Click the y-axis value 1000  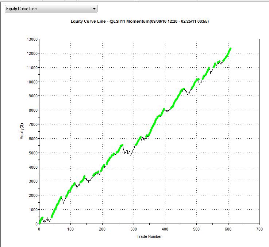click(33, 210)
